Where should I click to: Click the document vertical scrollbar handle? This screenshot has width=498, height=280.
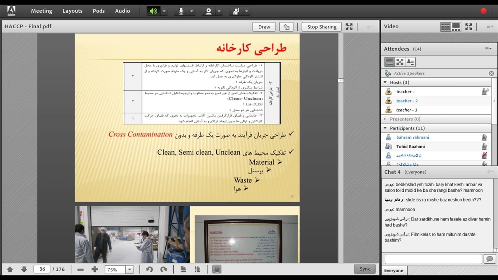pos(340,80)
